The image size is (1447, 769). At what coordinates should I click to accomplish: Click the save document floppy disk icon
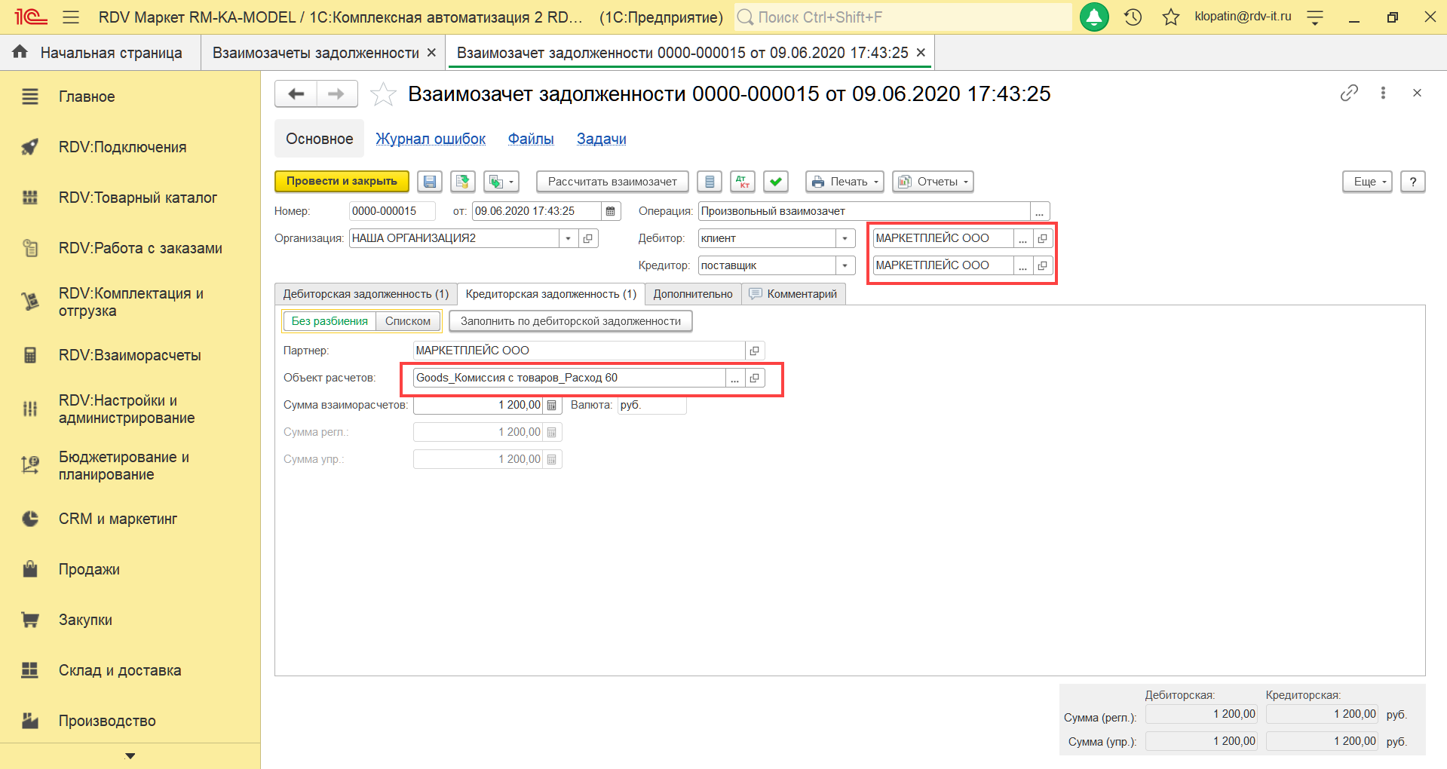(430, 182)
